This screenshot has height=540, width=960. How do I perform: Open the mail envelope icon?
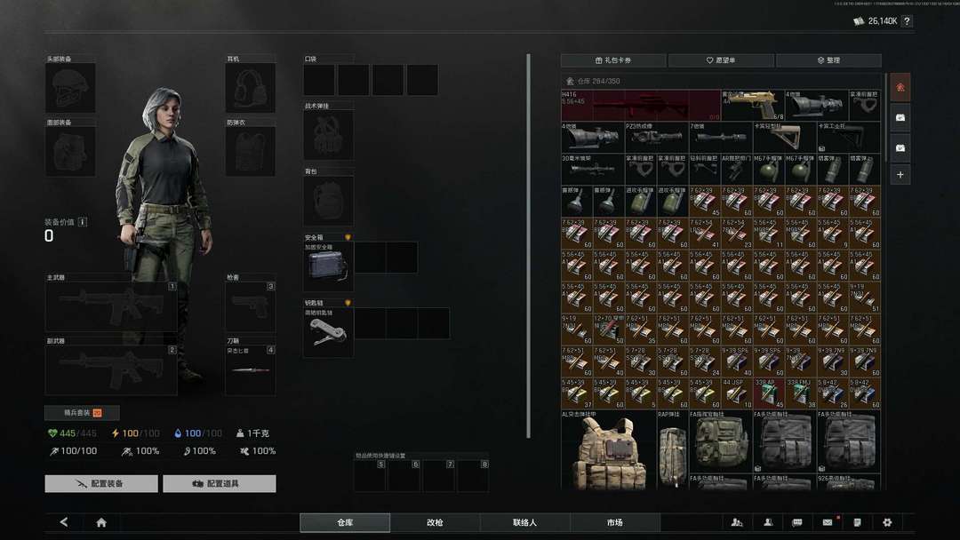828,522
